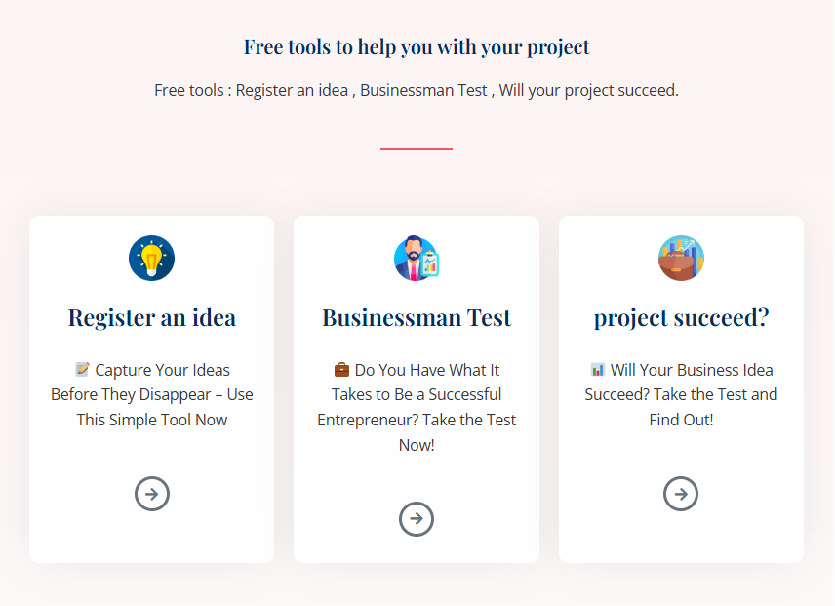Click the Capture Your Ideas description text
Screen dimensions: 835x606
(x=152, y=395)
